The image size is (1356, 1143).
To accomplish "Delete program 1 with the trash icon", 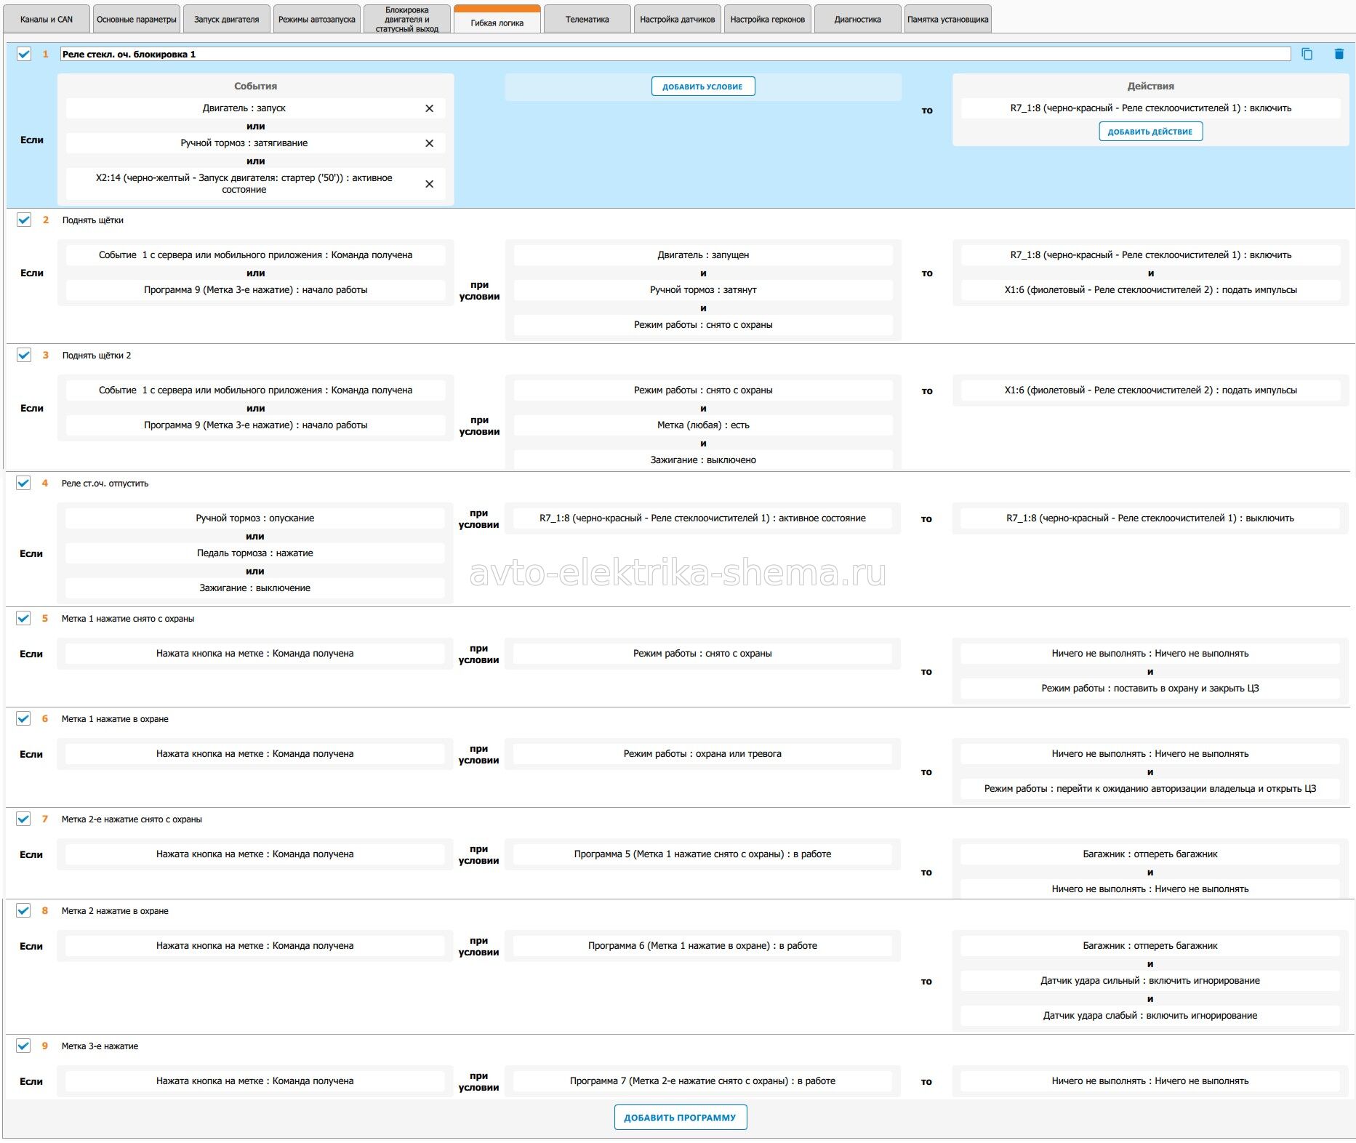I will tap(1339, 54).
